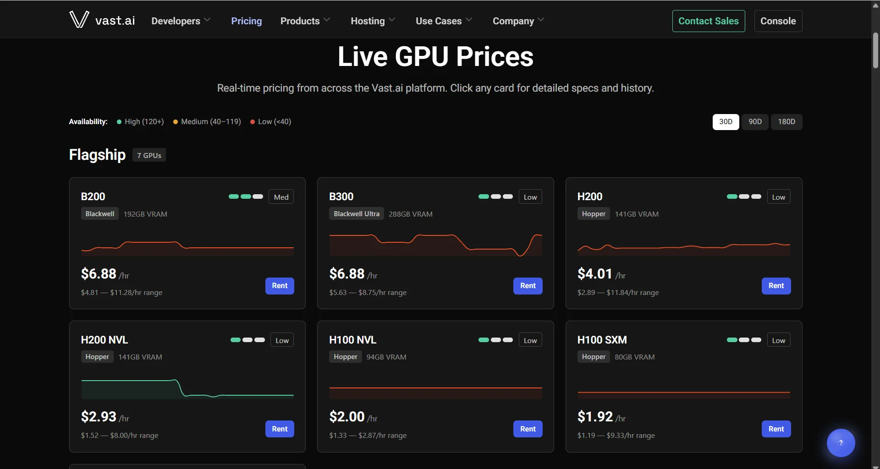Screen dimensions: 880x469
Task: Expand the Products dropdown menu
Action: pos(305,21)
